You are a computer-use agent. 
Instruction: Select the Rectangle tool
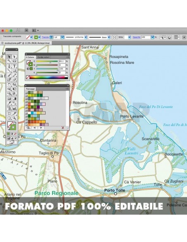[14, 70]
